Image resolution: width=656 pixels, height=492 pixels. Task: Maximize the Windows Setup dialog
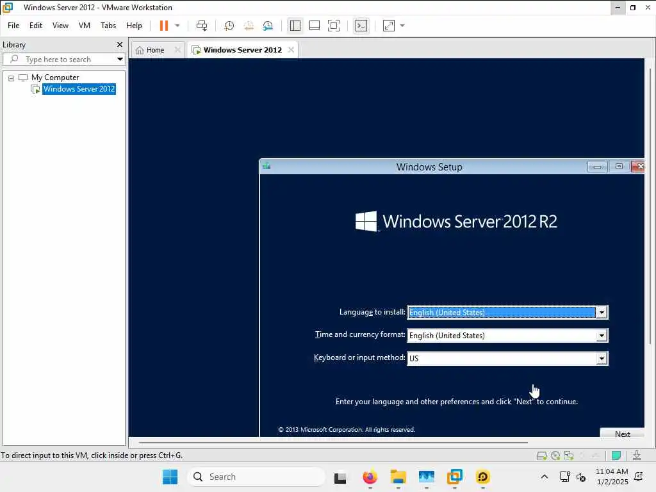(x=619, y=167)
